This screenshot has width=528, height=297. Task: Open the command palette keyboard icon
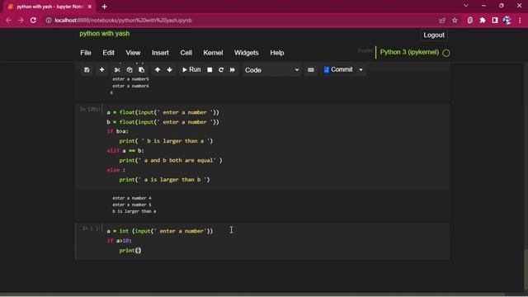point(311,70)
